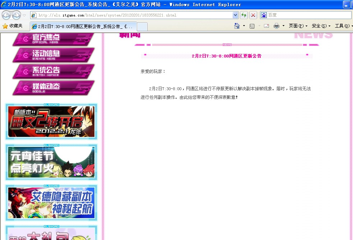Click the address bar URL field
Image resolution: width=353 pixels, height=240 pixels.
(135, 15)
